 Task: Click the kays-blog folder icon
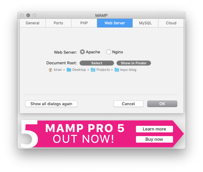(x=117, y=70)
